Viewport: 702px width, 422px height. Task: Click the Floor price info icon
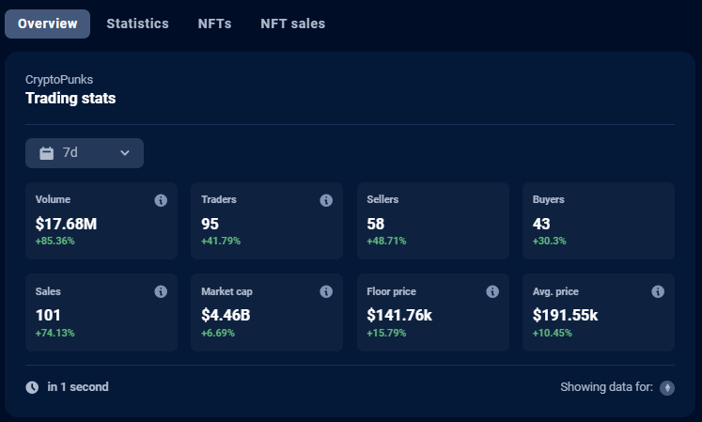click(492, 292)
